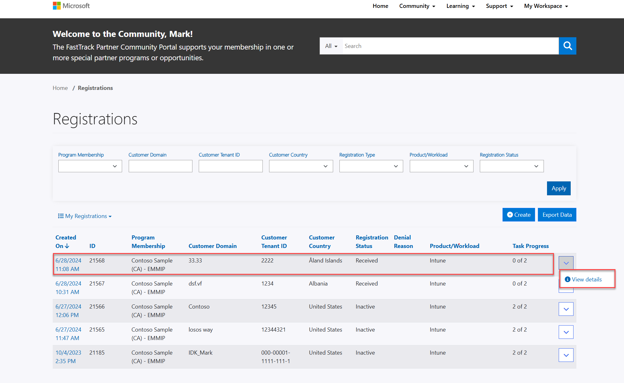
Task: Expand the action dropdown for row 21185
Action: [x=566, y=355]
